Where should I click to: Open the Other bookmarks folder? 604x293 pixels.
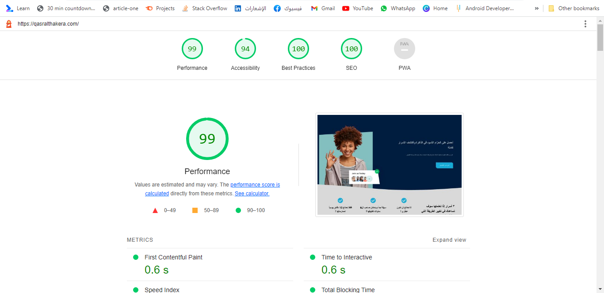coord(573,8)
